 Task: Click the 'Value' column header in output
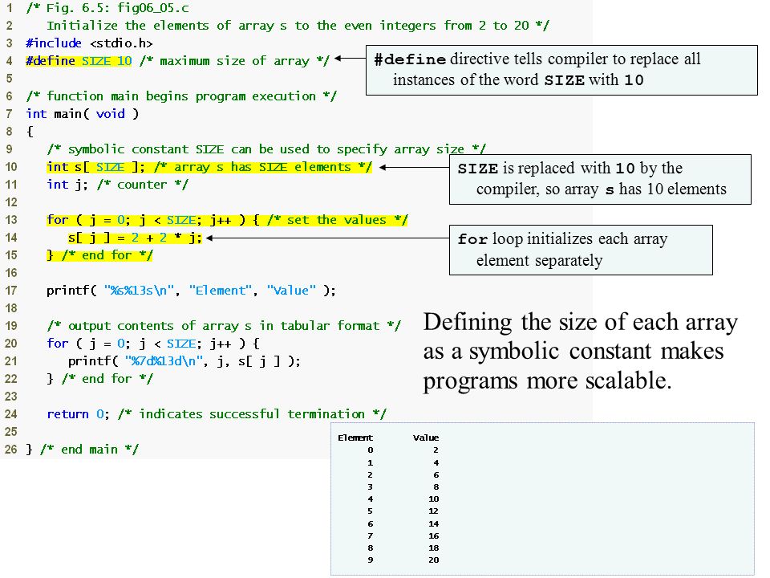point(426,438)
